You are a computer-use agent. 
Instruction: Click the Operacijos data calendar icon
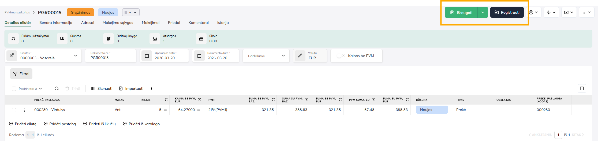(x=147, y=56)
